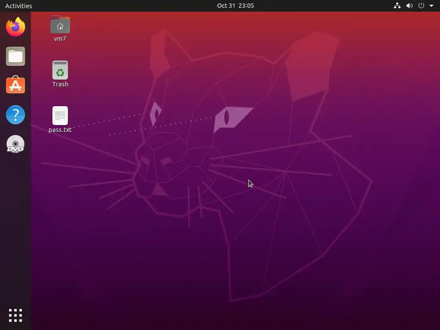The width and height of the screenshot is (440, 330).
Task: Select the pass.txt file icon
Action: (60, 115)
